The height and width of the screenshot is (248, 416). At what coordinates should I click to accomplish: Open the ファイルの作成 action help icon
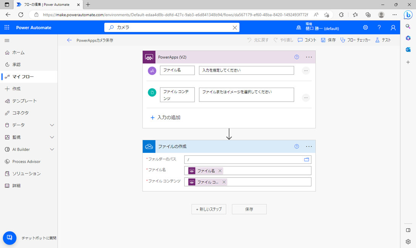pos(297,146)
